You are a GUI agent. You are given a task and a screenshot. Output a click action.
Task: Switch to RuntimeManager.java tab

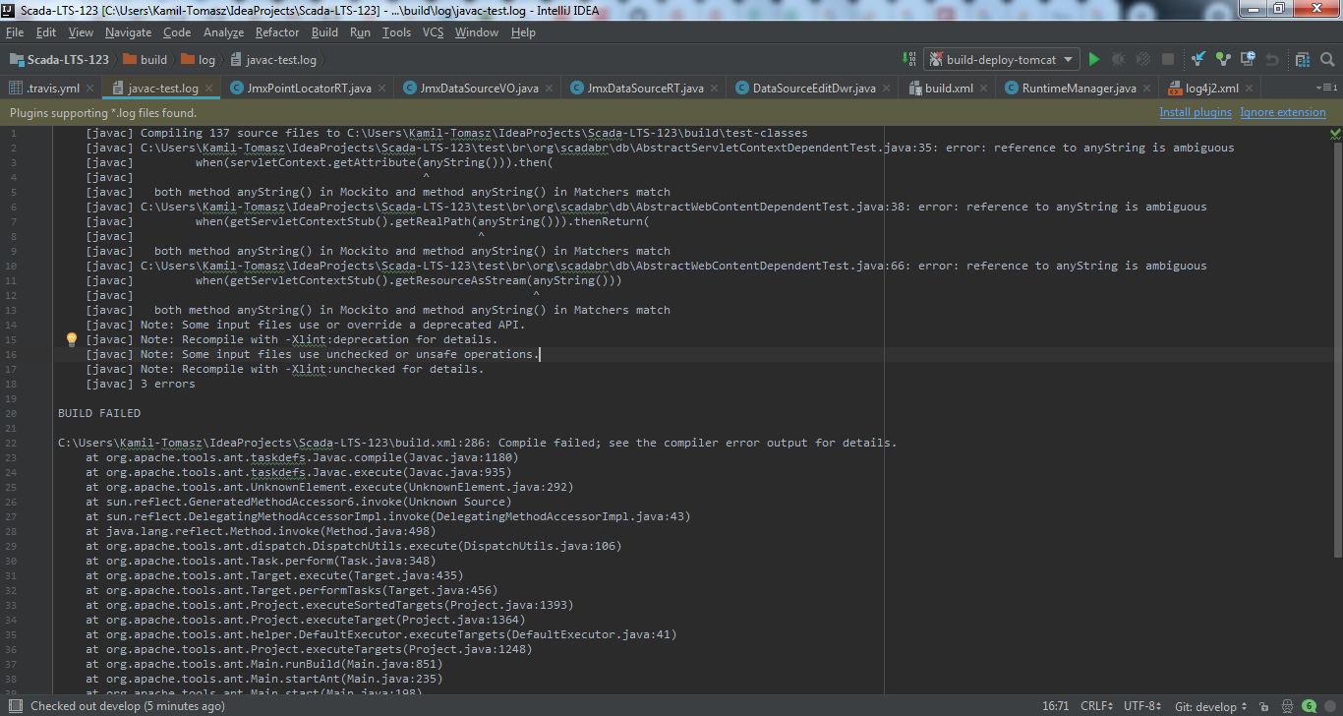coord(1079,88)
